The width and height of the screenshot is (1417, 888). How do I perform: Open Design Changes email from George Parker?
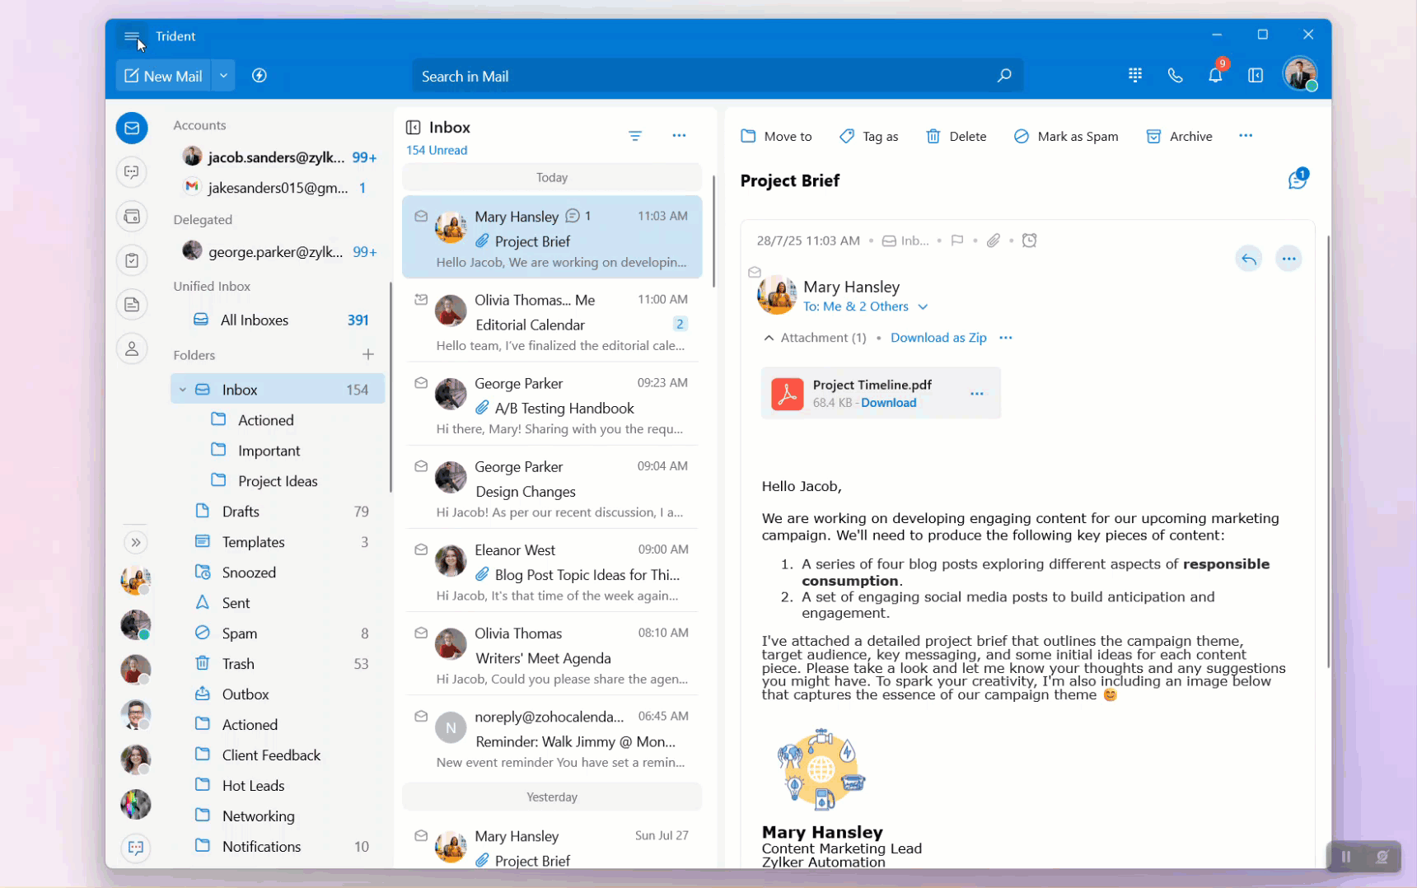pyautogui.click(x=552, y=488)
